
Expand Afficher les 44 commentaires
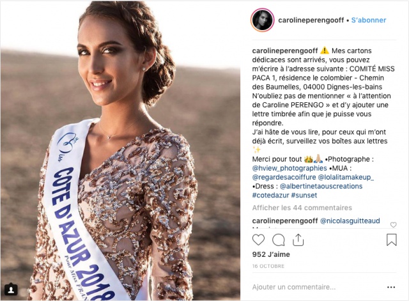(302, 208)
